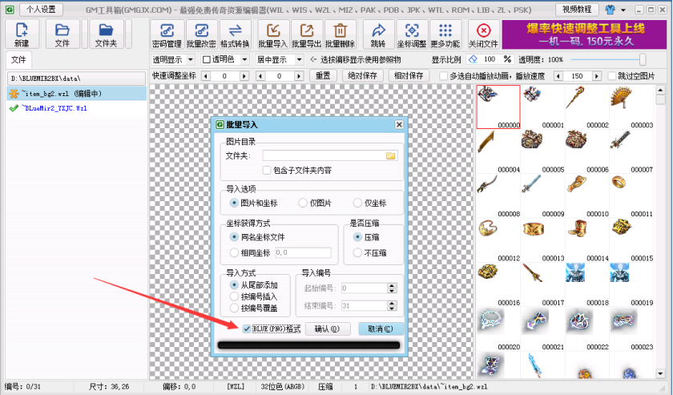This screenshot has width=673, height=395.
Task: Toggle BLUE (PNG)格式 checkbox
Action: [247, 328]
